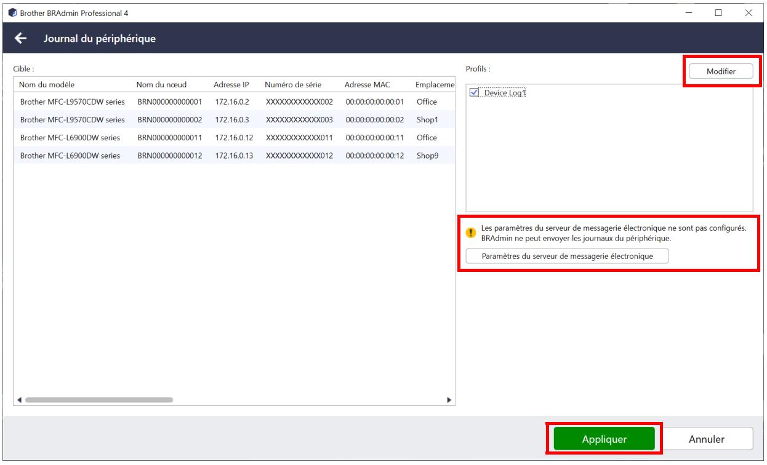This screenshot has width=767, height=465.
Task: Click serial number XXXXXXXXXXXX002
Action: (299, 102)
